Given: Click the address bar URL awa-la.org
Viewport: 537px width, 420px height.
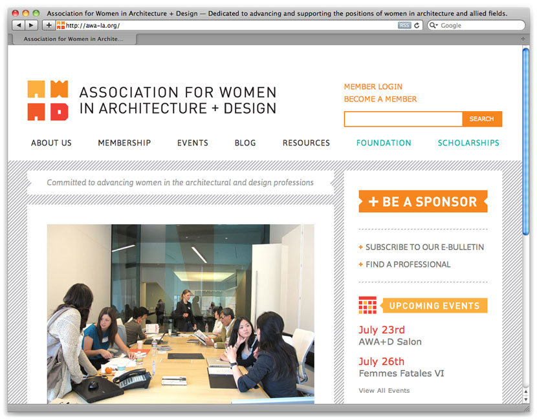Looking at the screenshot, I should [93, 25].
